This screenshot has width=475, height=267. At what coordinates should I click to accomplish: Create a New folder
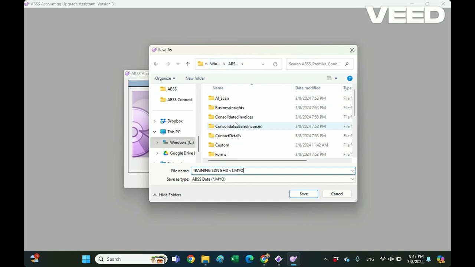(x=195, y=78)
